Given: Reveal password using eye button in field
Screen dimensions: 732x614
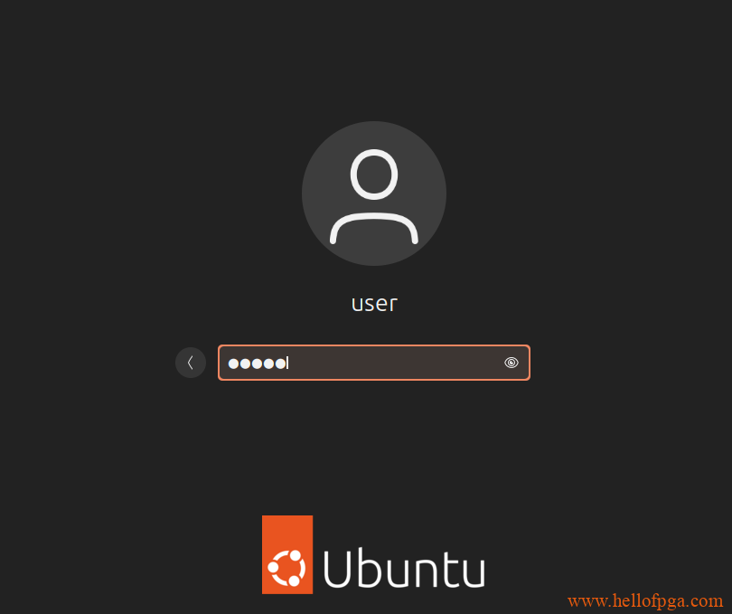Looking at the screenshot, I should [x=511, y=363].
